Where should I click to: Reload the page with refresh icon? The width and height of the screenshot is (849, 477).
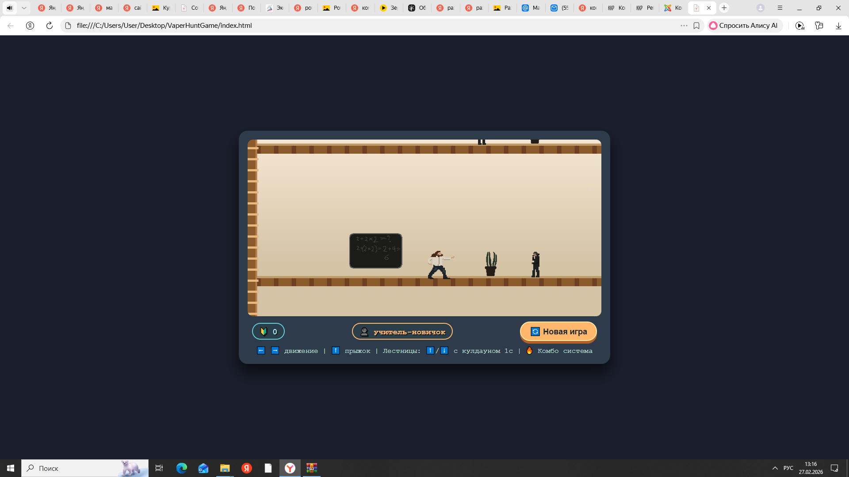pyautogui.click(x=50, y=26)
